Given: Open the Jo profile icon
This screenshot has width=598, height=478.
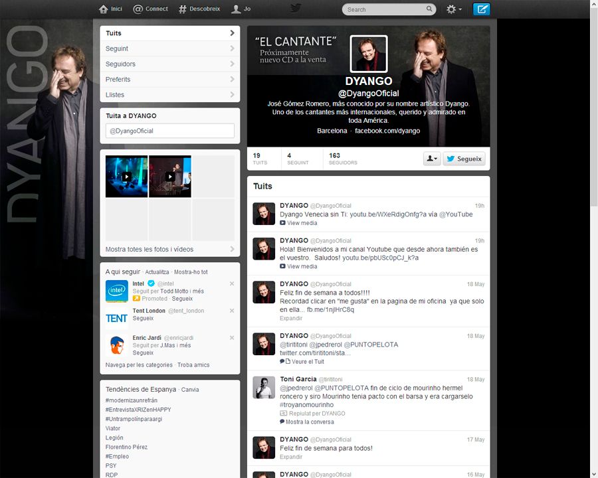Looking at the screenshot, I should pos(236,9).
